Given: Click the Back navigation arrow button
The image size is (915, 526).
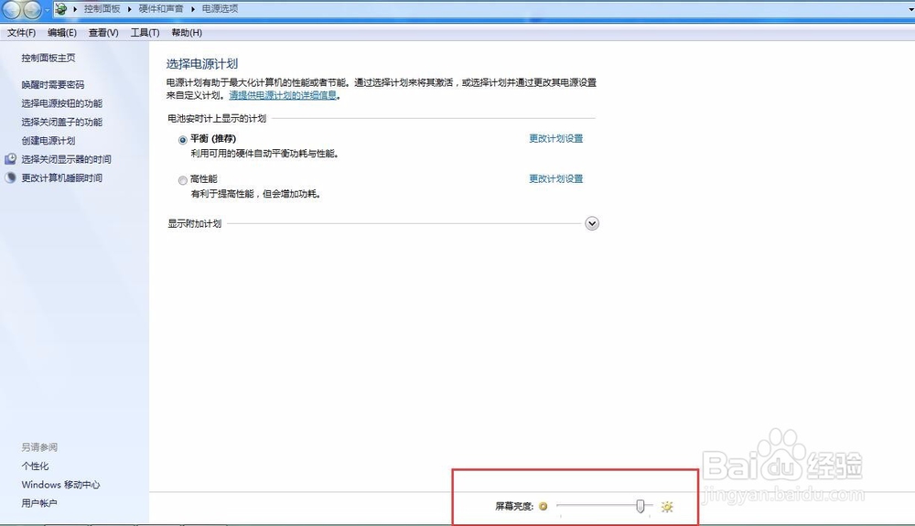Looking at the screenshot, I should coord(12,9).
